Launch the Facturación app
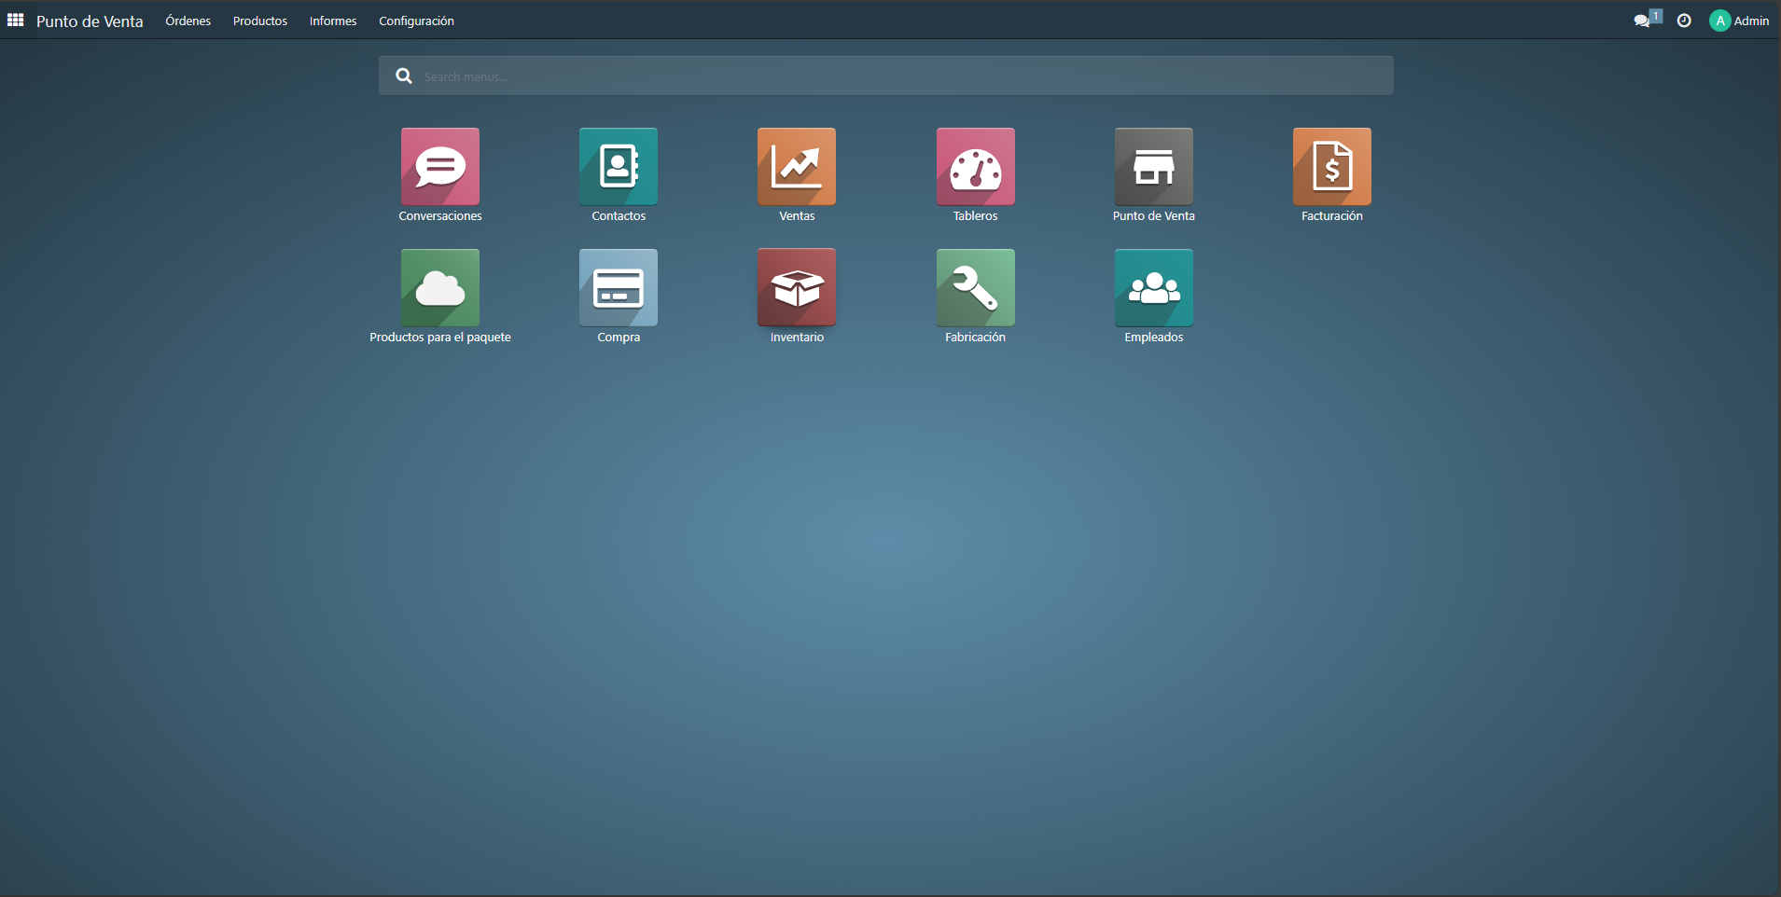This screenshot has width=1781, height=897. click(x=1331, y=167)
